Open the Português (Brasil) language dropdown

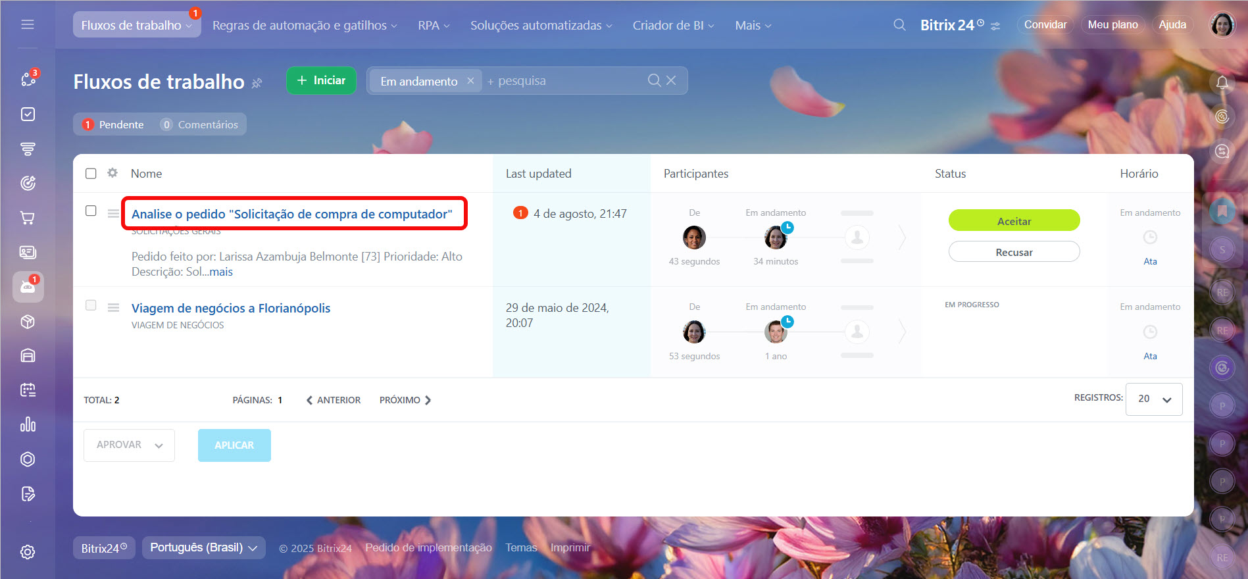(x=204, y=547)
